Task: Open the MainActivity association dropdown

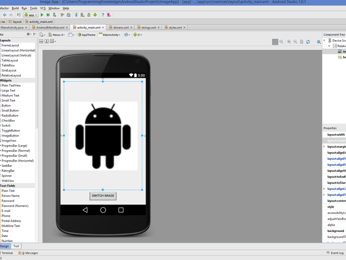Action: tap(109, 35)
